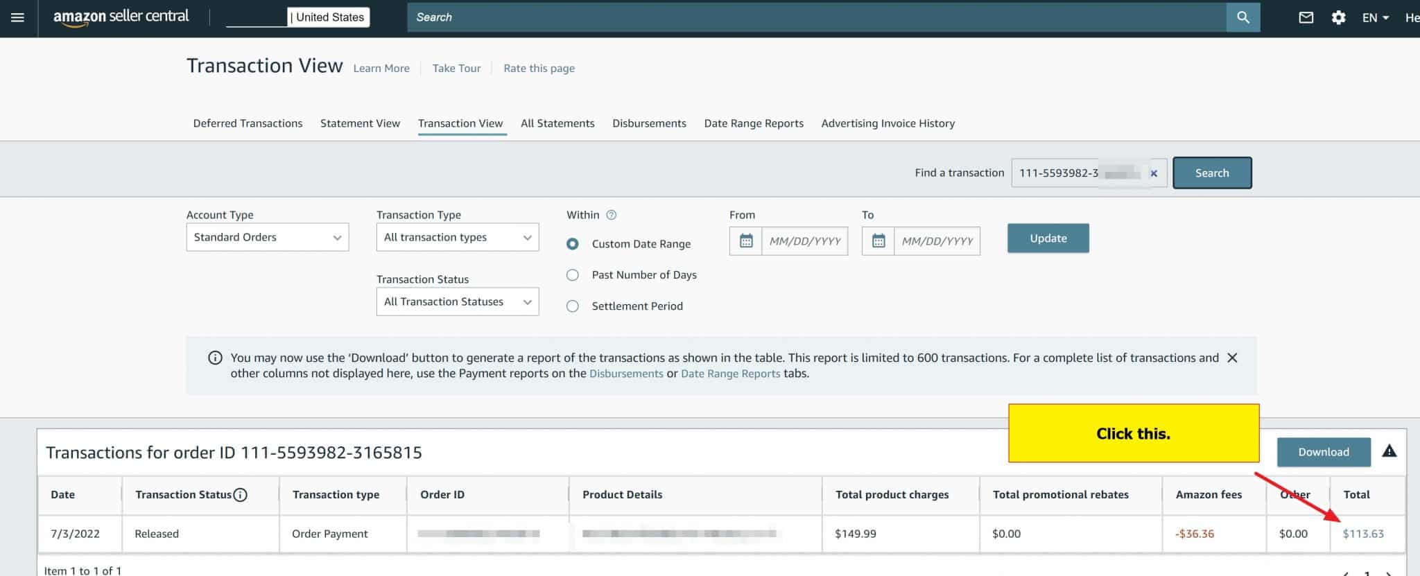Screen dimensions: 1420x576
Task: Open the EN language dropdown
Action: (x=1375, y=17)
